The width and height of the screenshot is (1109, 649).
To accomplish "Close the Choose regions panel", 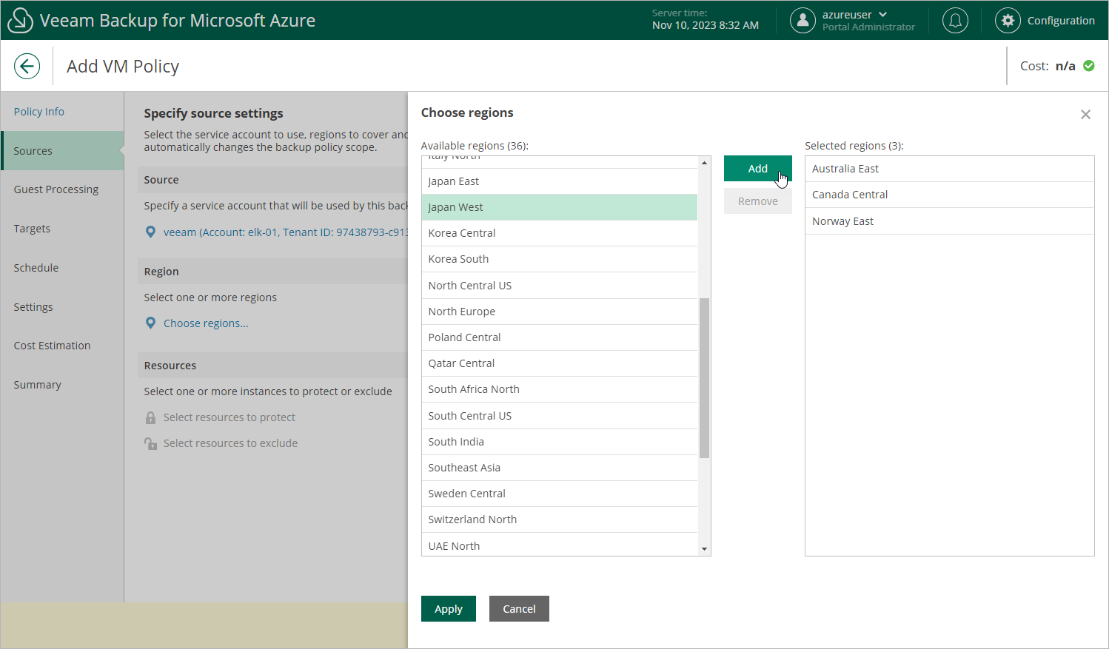I will pos(1085,114).
